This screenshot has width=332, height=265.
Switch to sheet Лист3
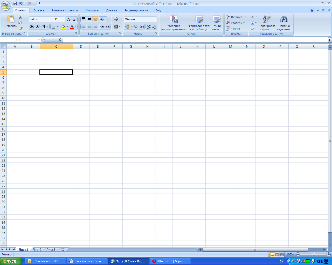[51, 250]
